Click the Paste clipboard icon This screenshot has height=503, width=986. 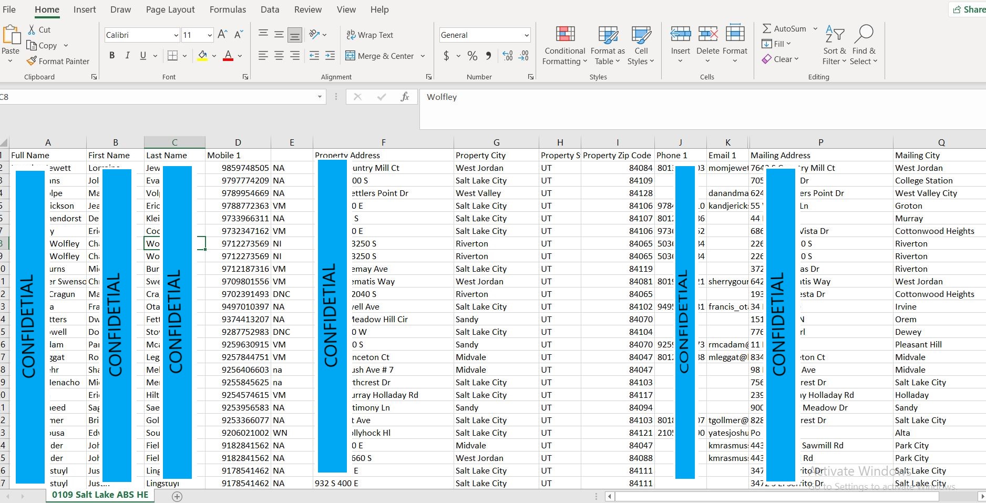[x=11, y=35]
